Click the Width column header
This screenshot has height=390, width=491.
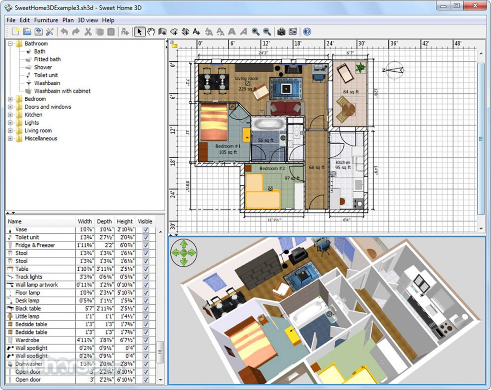[85, 221]
